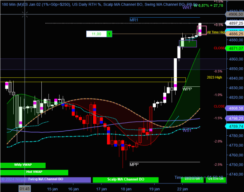Image resolution: width=244 pixels, height=192 pixels.
Task: Click the 4897,25 last price marker
Action: [x=235, y=23]
